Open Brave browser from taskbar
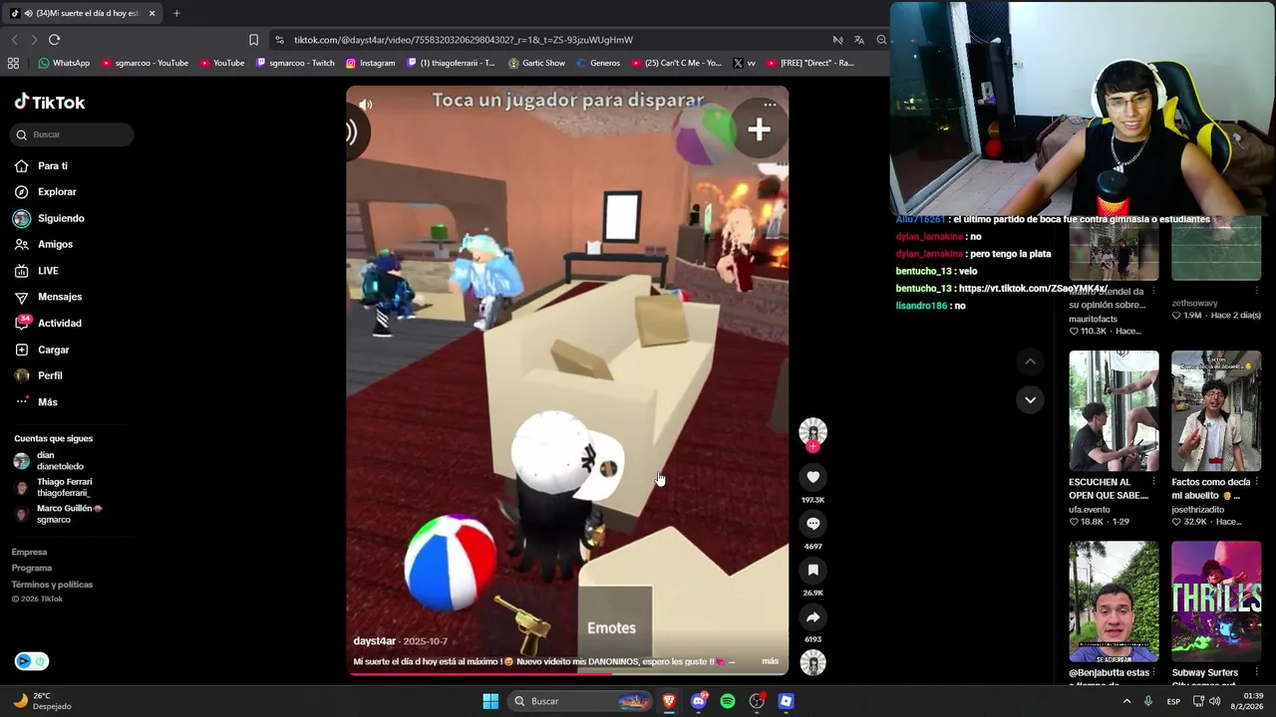This screenshot has width=1276, height=717. [669, 701]
